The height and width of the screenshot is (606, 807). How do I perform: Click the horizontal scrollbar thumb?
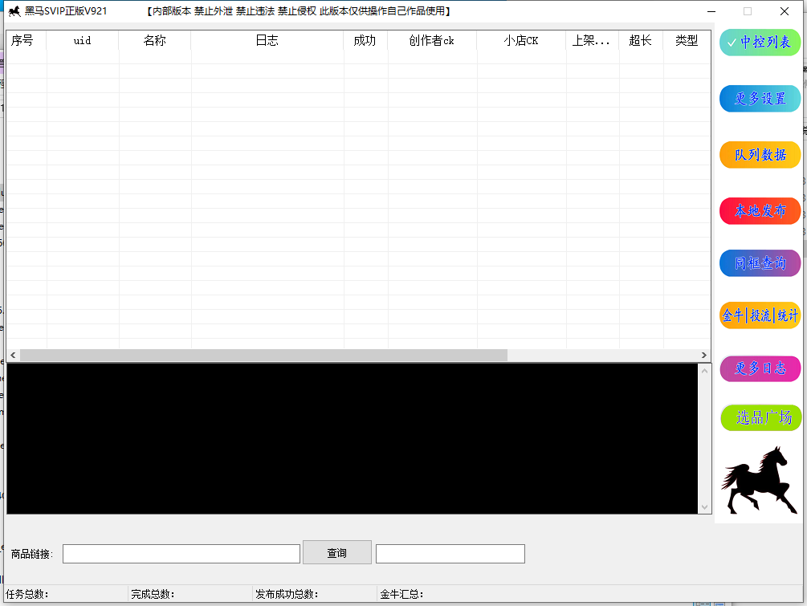(263, 355)
